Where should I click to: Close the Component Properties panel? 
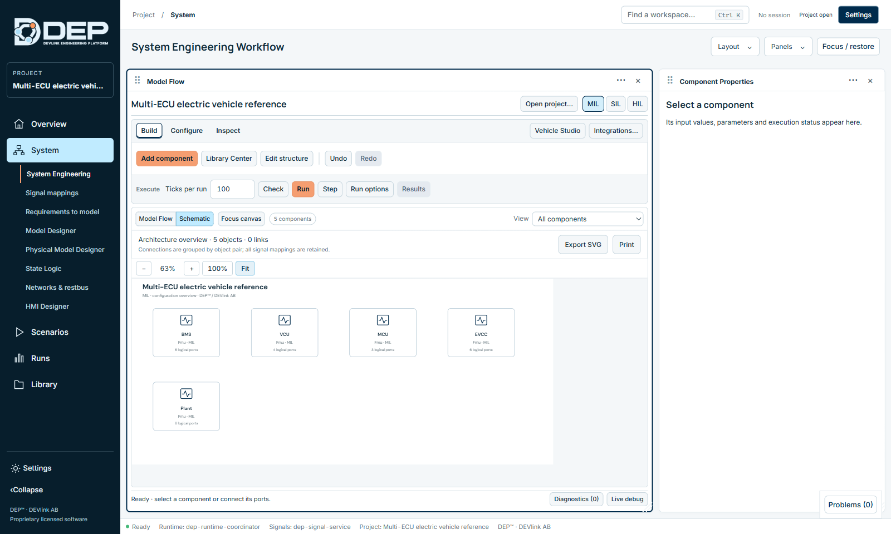(x=870, y=81)
